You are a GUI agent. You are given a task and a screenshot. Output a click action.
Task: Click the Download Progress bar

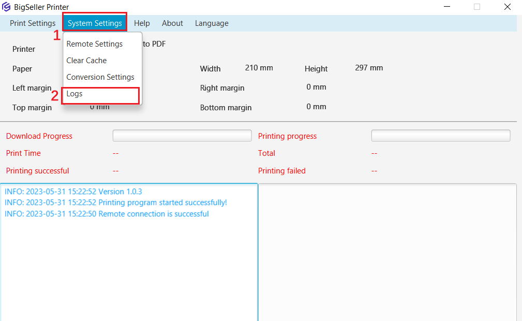point(182,136)
